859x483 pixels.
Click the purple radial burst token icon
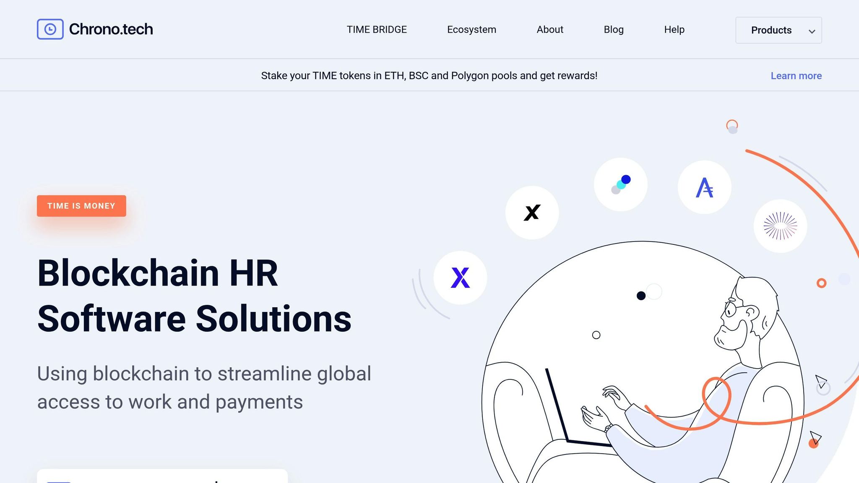point(780,226)
